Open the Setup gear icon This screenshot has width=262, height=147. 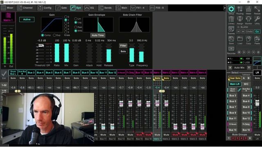pos(231,9)
